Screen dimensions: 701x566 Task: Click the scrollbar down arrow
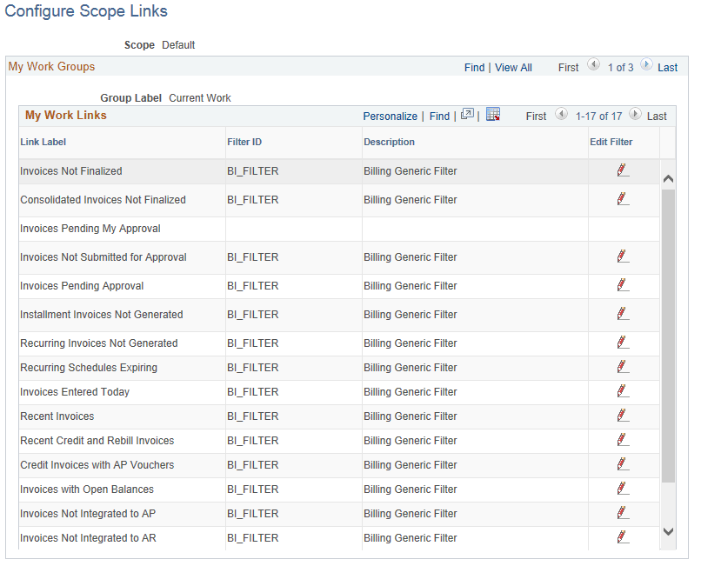point(669,530)
